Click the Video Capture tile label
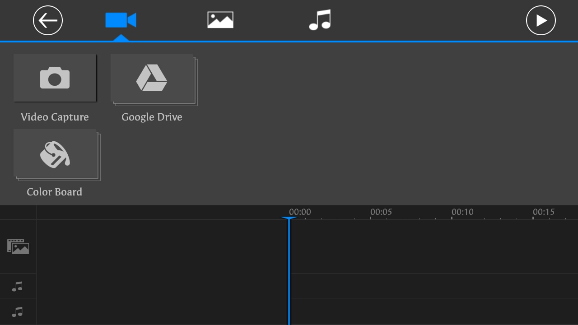Screen dimensions: 578x325 (x=55, y=117)
